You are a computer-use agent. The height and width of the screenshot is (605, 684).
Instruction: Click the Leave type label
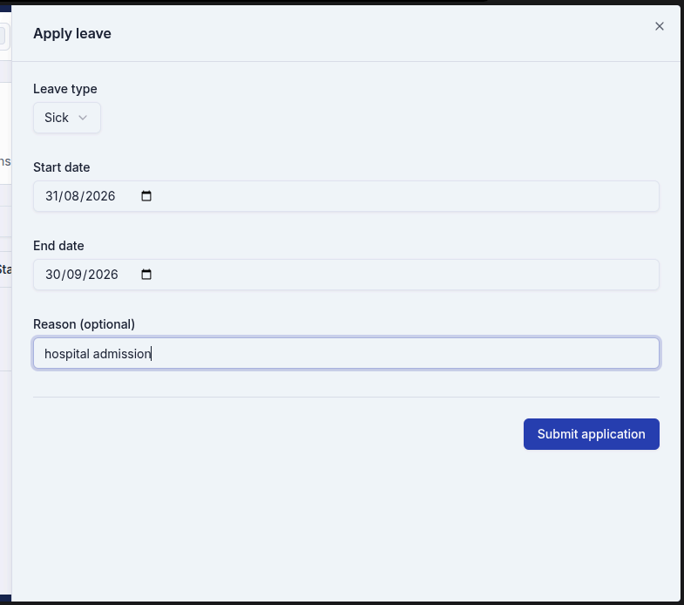click(x=65, y=89)
